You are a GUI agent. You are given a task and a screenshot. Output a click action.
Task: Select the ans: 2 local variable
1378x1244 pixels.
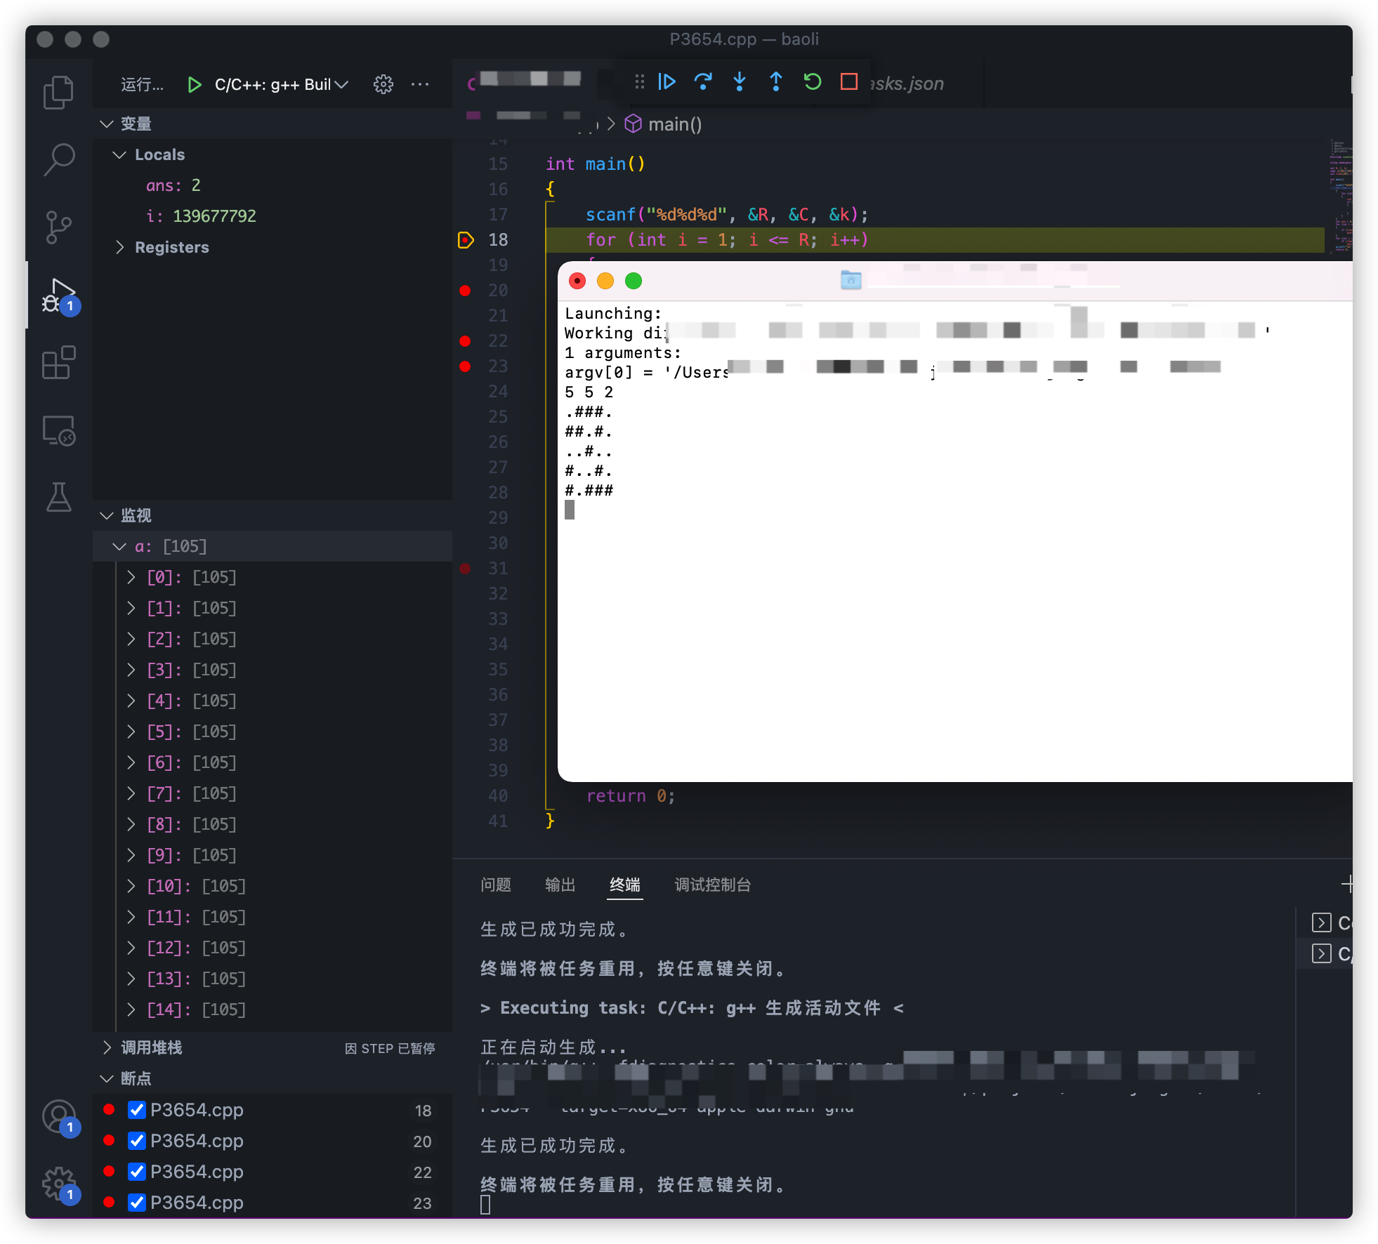point(273,186)
